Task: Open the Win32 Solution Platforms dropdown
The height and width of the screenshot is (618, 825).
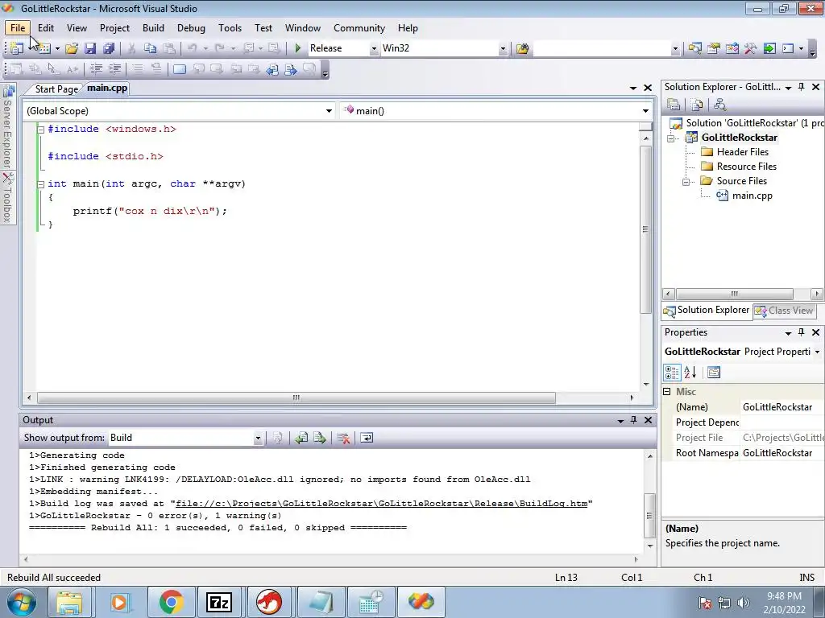Action: pos(503,48)
